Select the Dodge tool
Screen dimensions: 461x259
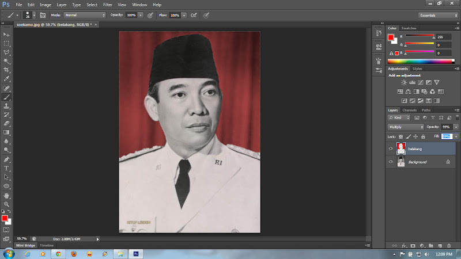coord(6,150)
